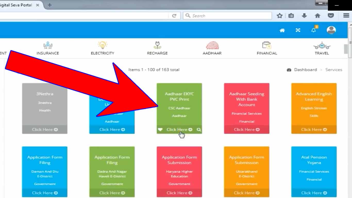This screenshot has height=198, width=352.
Task: Open the Aadhaar fingerprint icon
Action: coord(212,45)
